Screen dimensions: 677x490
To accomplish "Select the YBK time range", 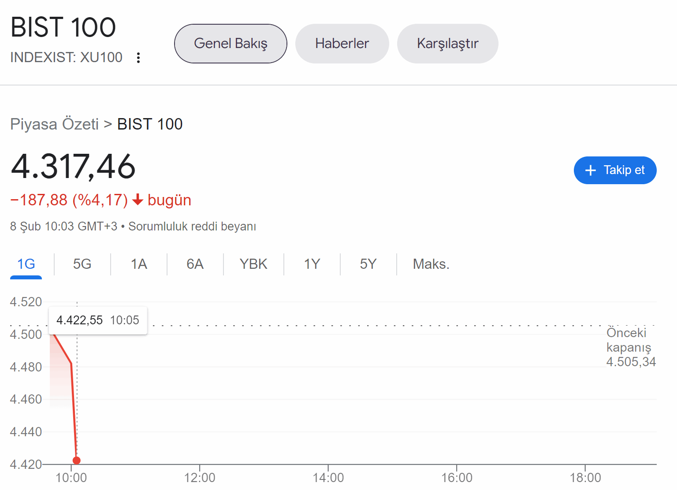I will (x=253, y=264).
